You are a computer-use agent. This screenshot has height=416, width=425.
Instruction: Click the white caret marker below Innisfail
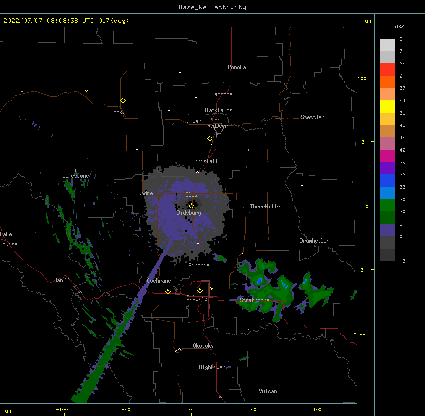(x=197, y=172)
